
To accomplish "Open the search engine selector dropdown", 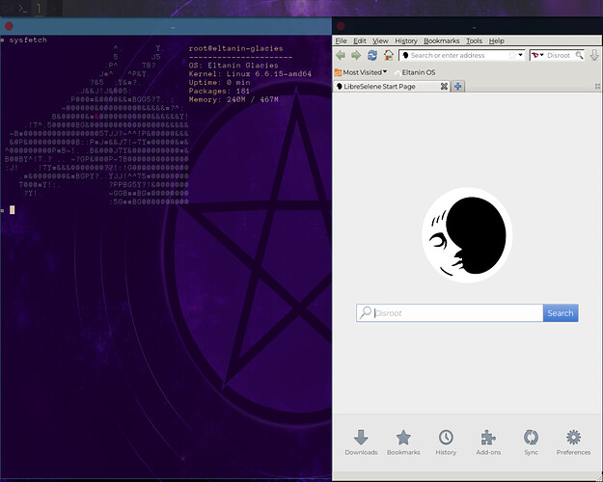I will pos(537,56).
